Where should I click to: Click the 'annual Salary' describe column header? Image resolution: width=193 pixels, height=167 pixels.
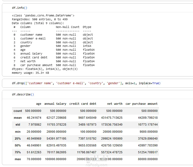click(x=55, y=104)
